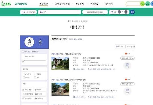Check the 연립동 checkbox

35,74
